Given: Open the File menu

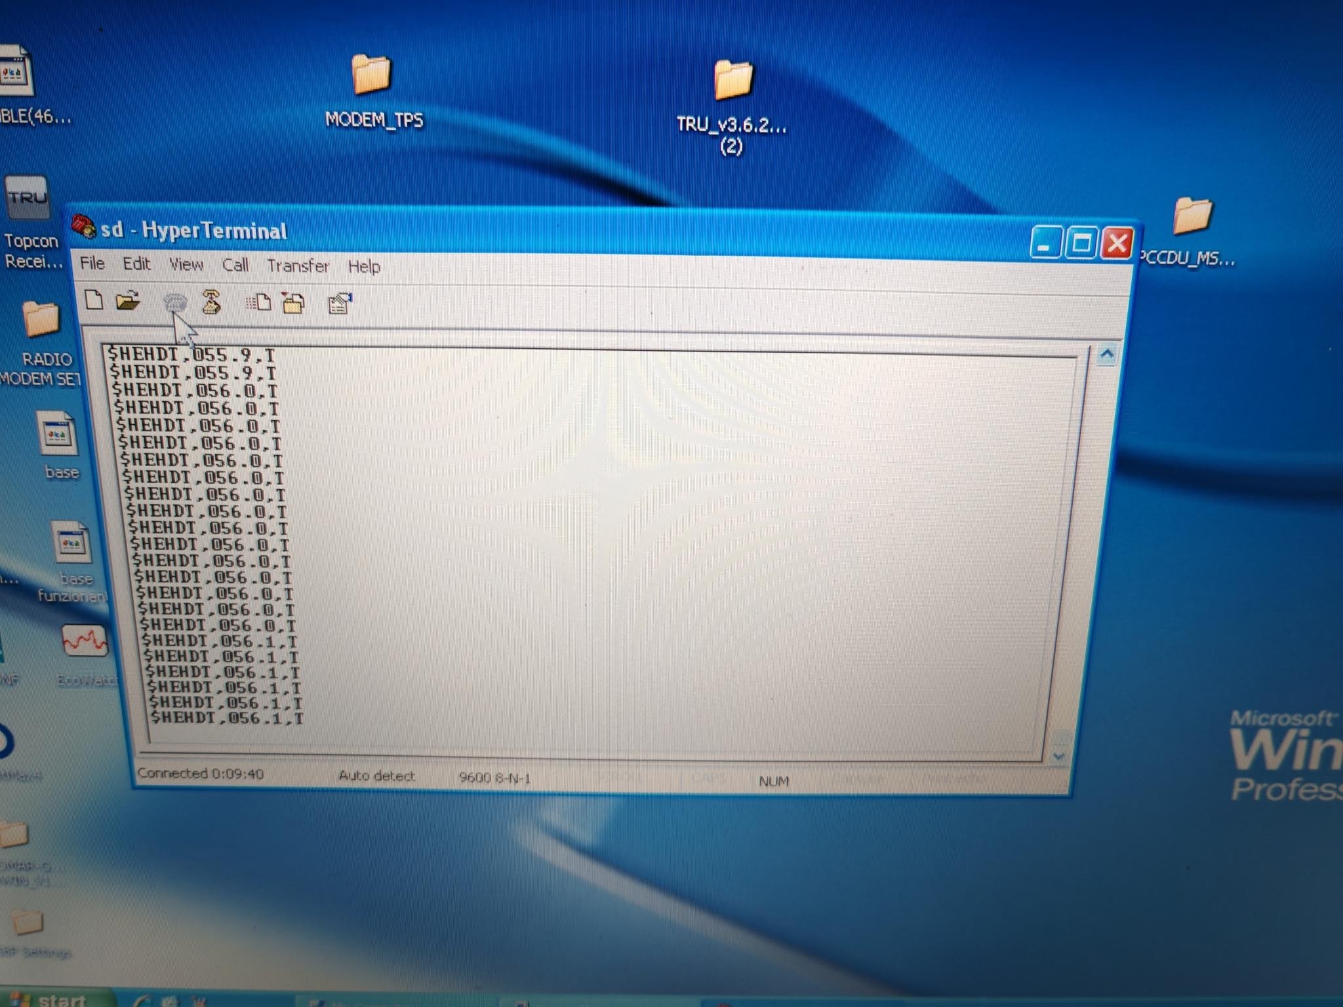Looking at the screenshot, I should 92,264.
